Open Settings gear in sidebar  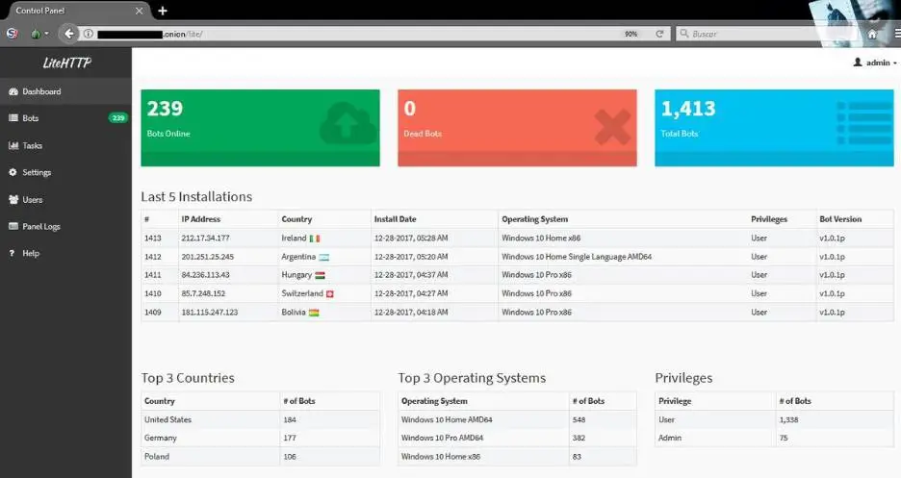tap(65, 172)
